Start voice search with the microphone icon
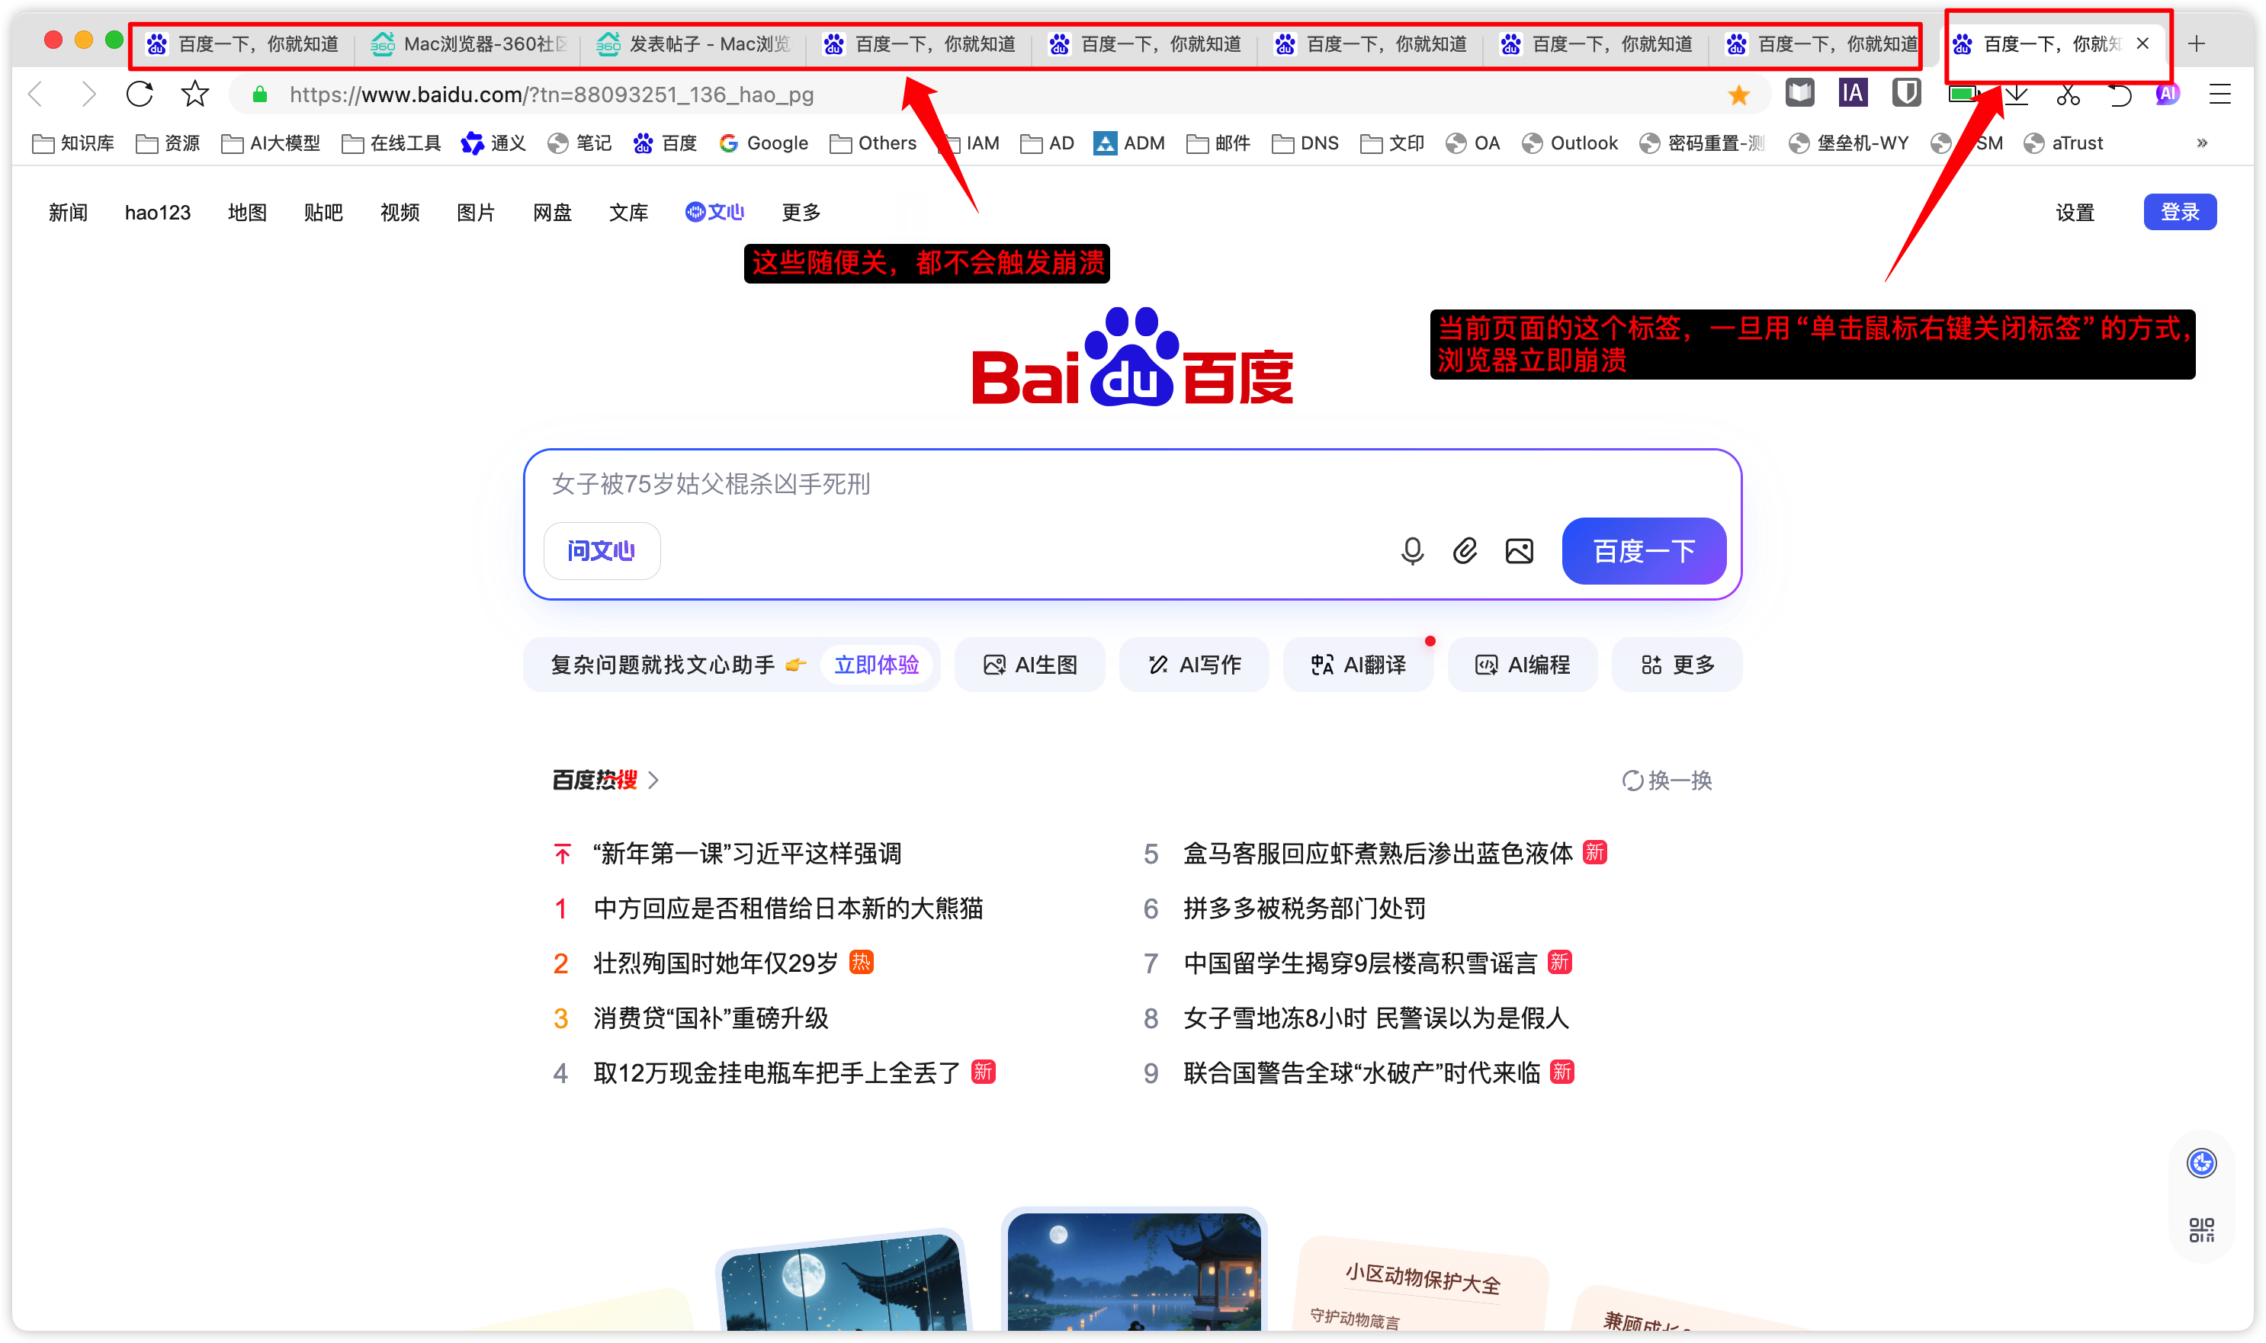The width and height of the screenshot is (2266, 1343). pyautogui.click(x=1411, y=550)
